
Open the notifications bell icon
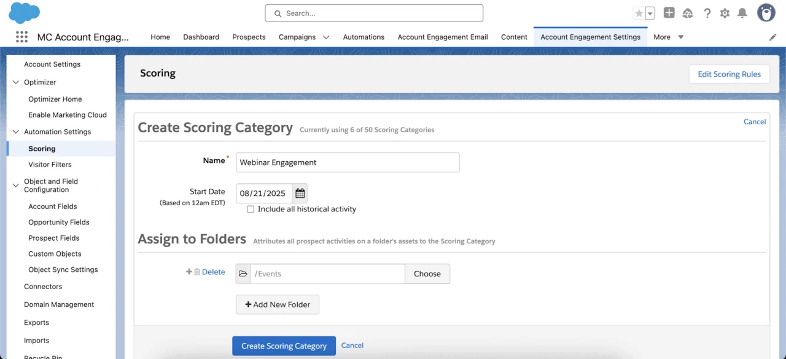[742, 13]
